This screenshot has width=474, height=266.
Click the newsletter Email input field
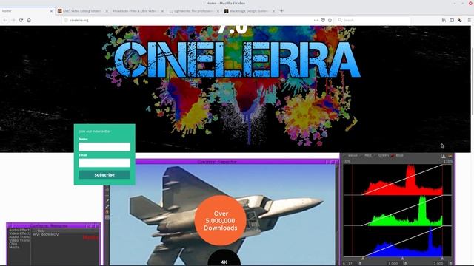pyautogui.click(x=104, y=163)
